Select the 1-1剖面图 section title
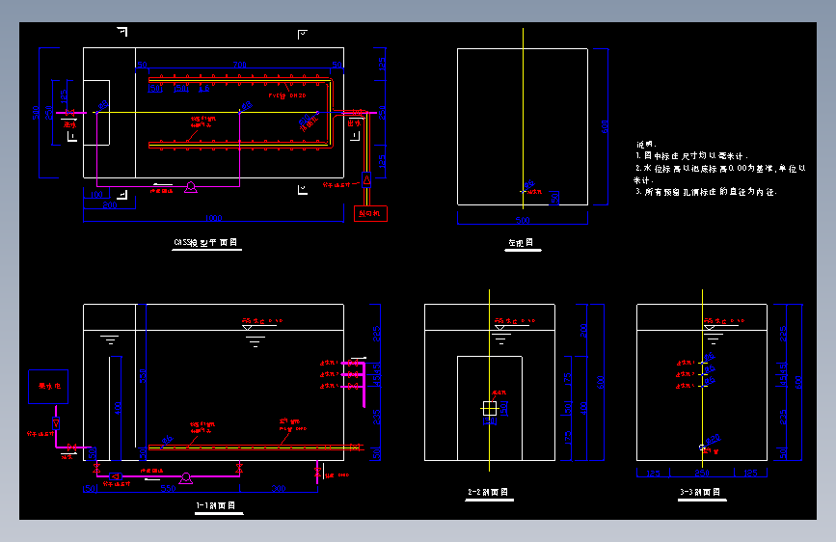Image resolution: width=836 pixels, height=542 pixels. 216,505
